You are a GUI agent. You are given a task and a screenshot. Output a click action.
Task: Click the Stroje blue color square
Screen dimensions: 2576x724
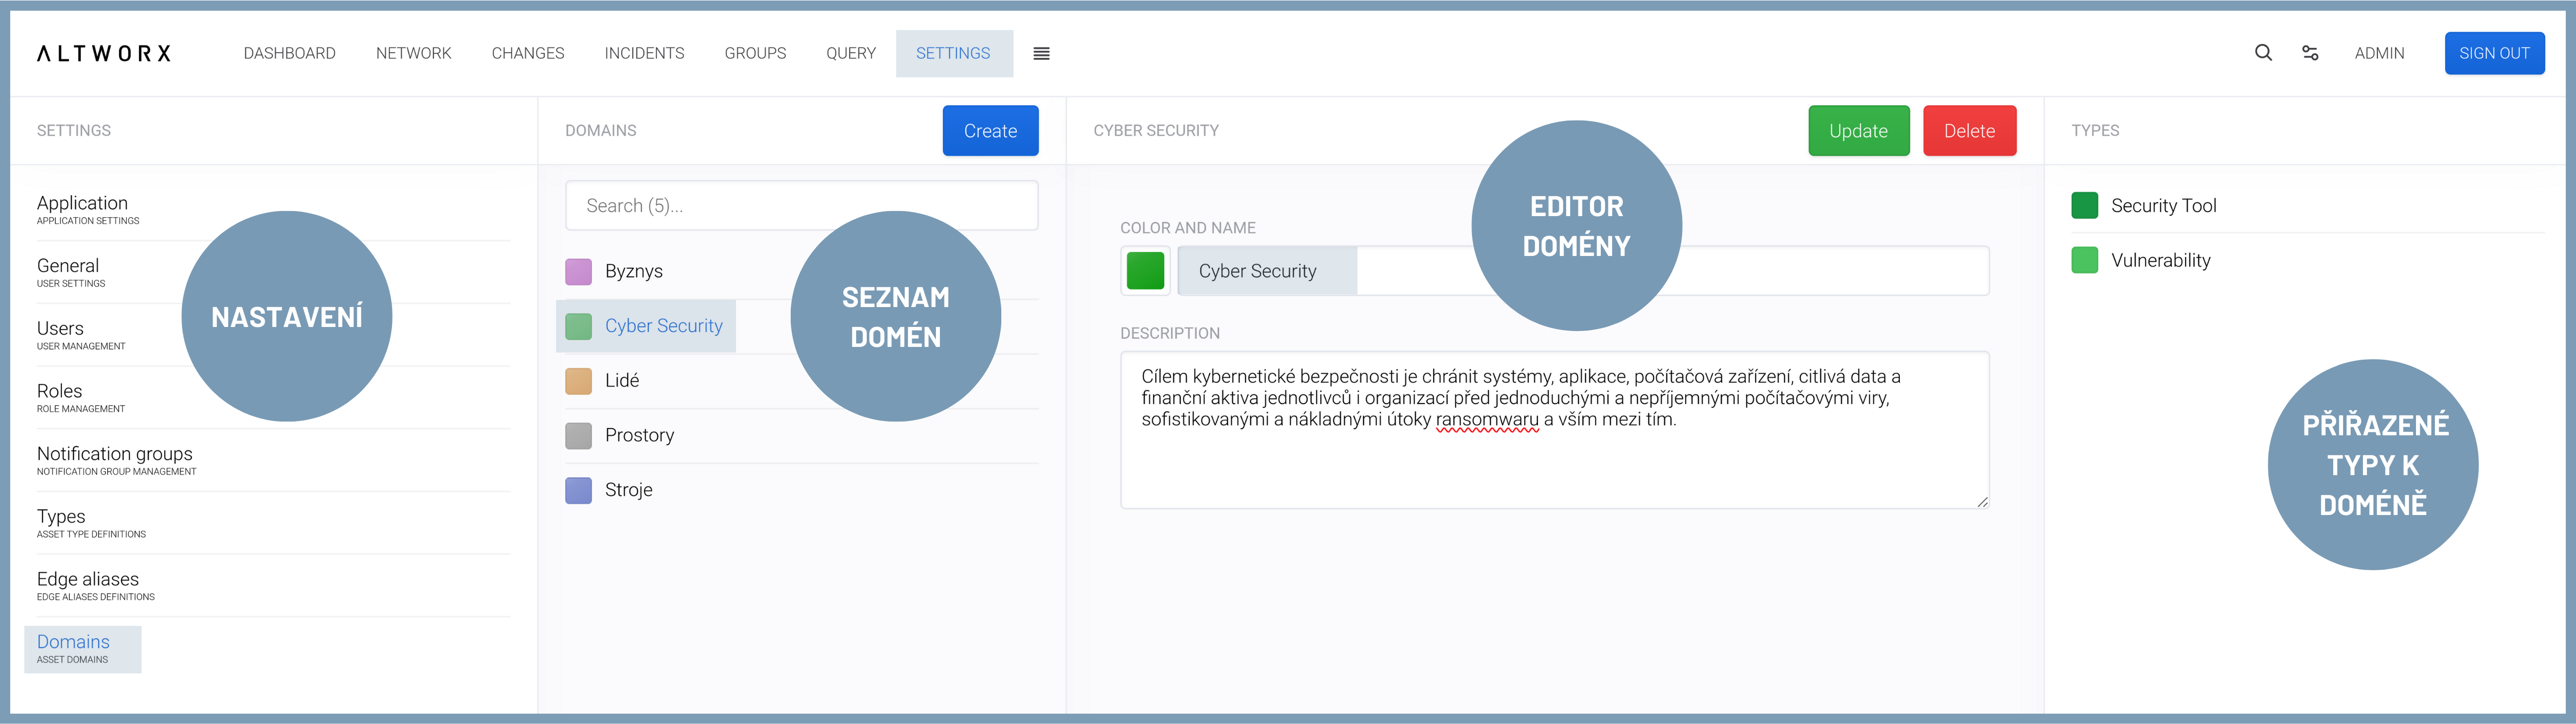pos(578,490)
